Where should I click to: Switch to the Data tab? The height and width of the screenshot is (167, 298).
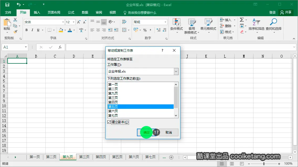coord(85,13)
